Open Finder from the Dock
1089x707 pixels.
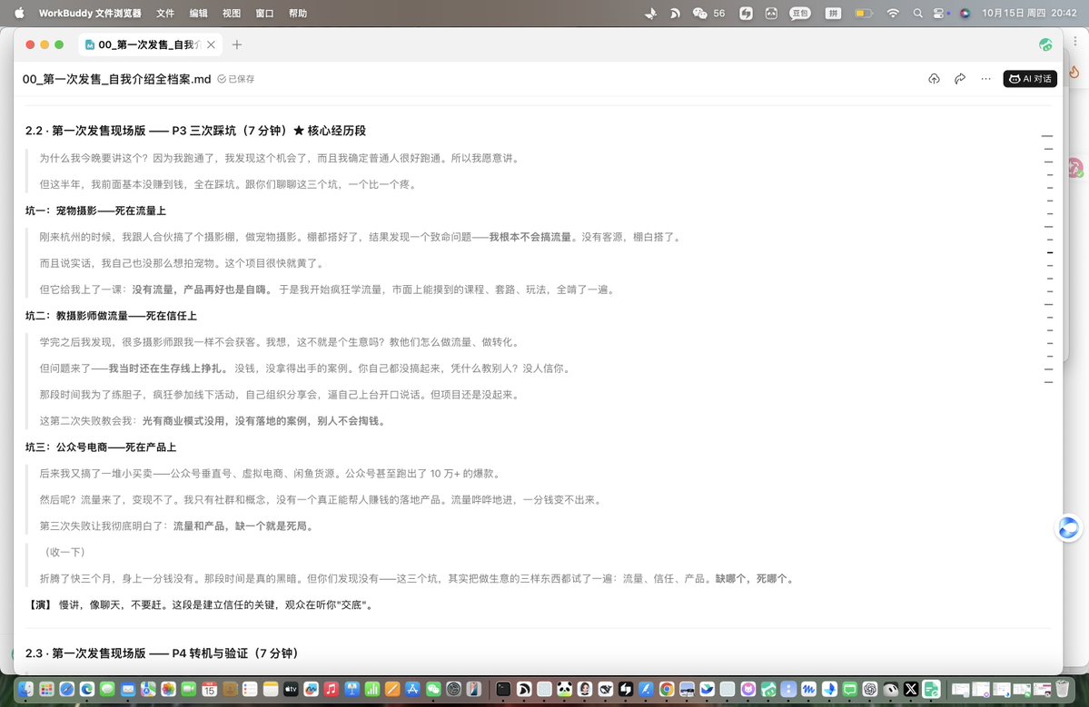click(26, 689)
